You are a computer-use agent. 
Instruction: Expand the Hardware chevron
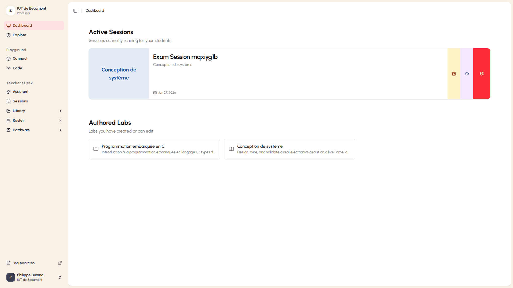coord(60,130)
